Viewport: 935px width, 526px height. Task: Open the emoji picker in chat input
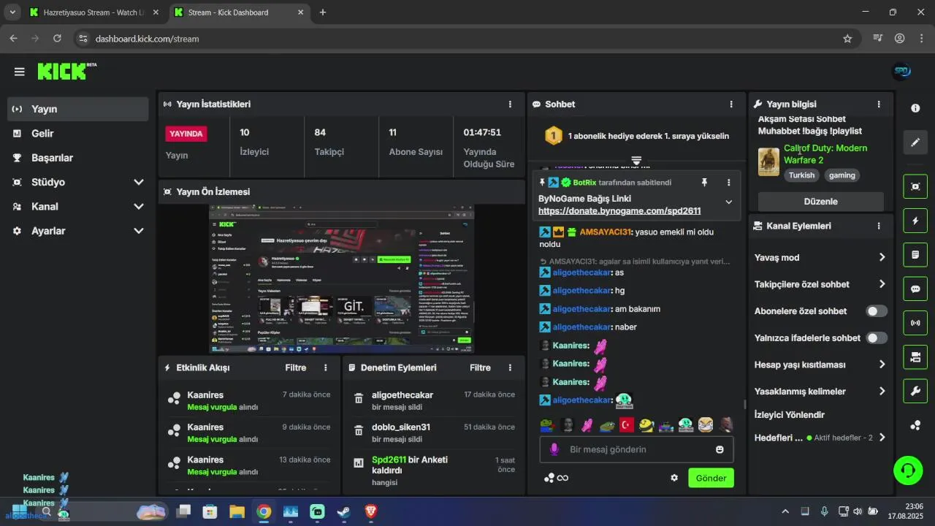pyautogui.click(x=720, y=450)
